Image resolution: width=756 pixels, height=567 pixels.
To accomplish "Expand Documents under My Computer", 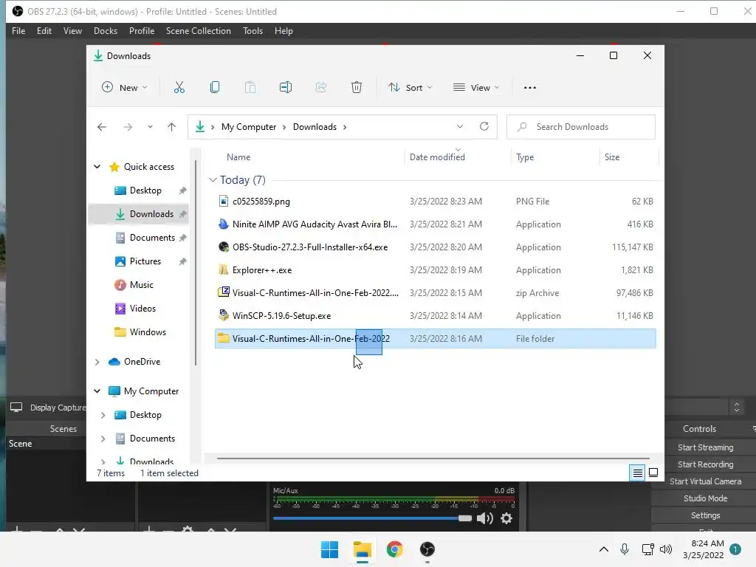I will [103, 439].
